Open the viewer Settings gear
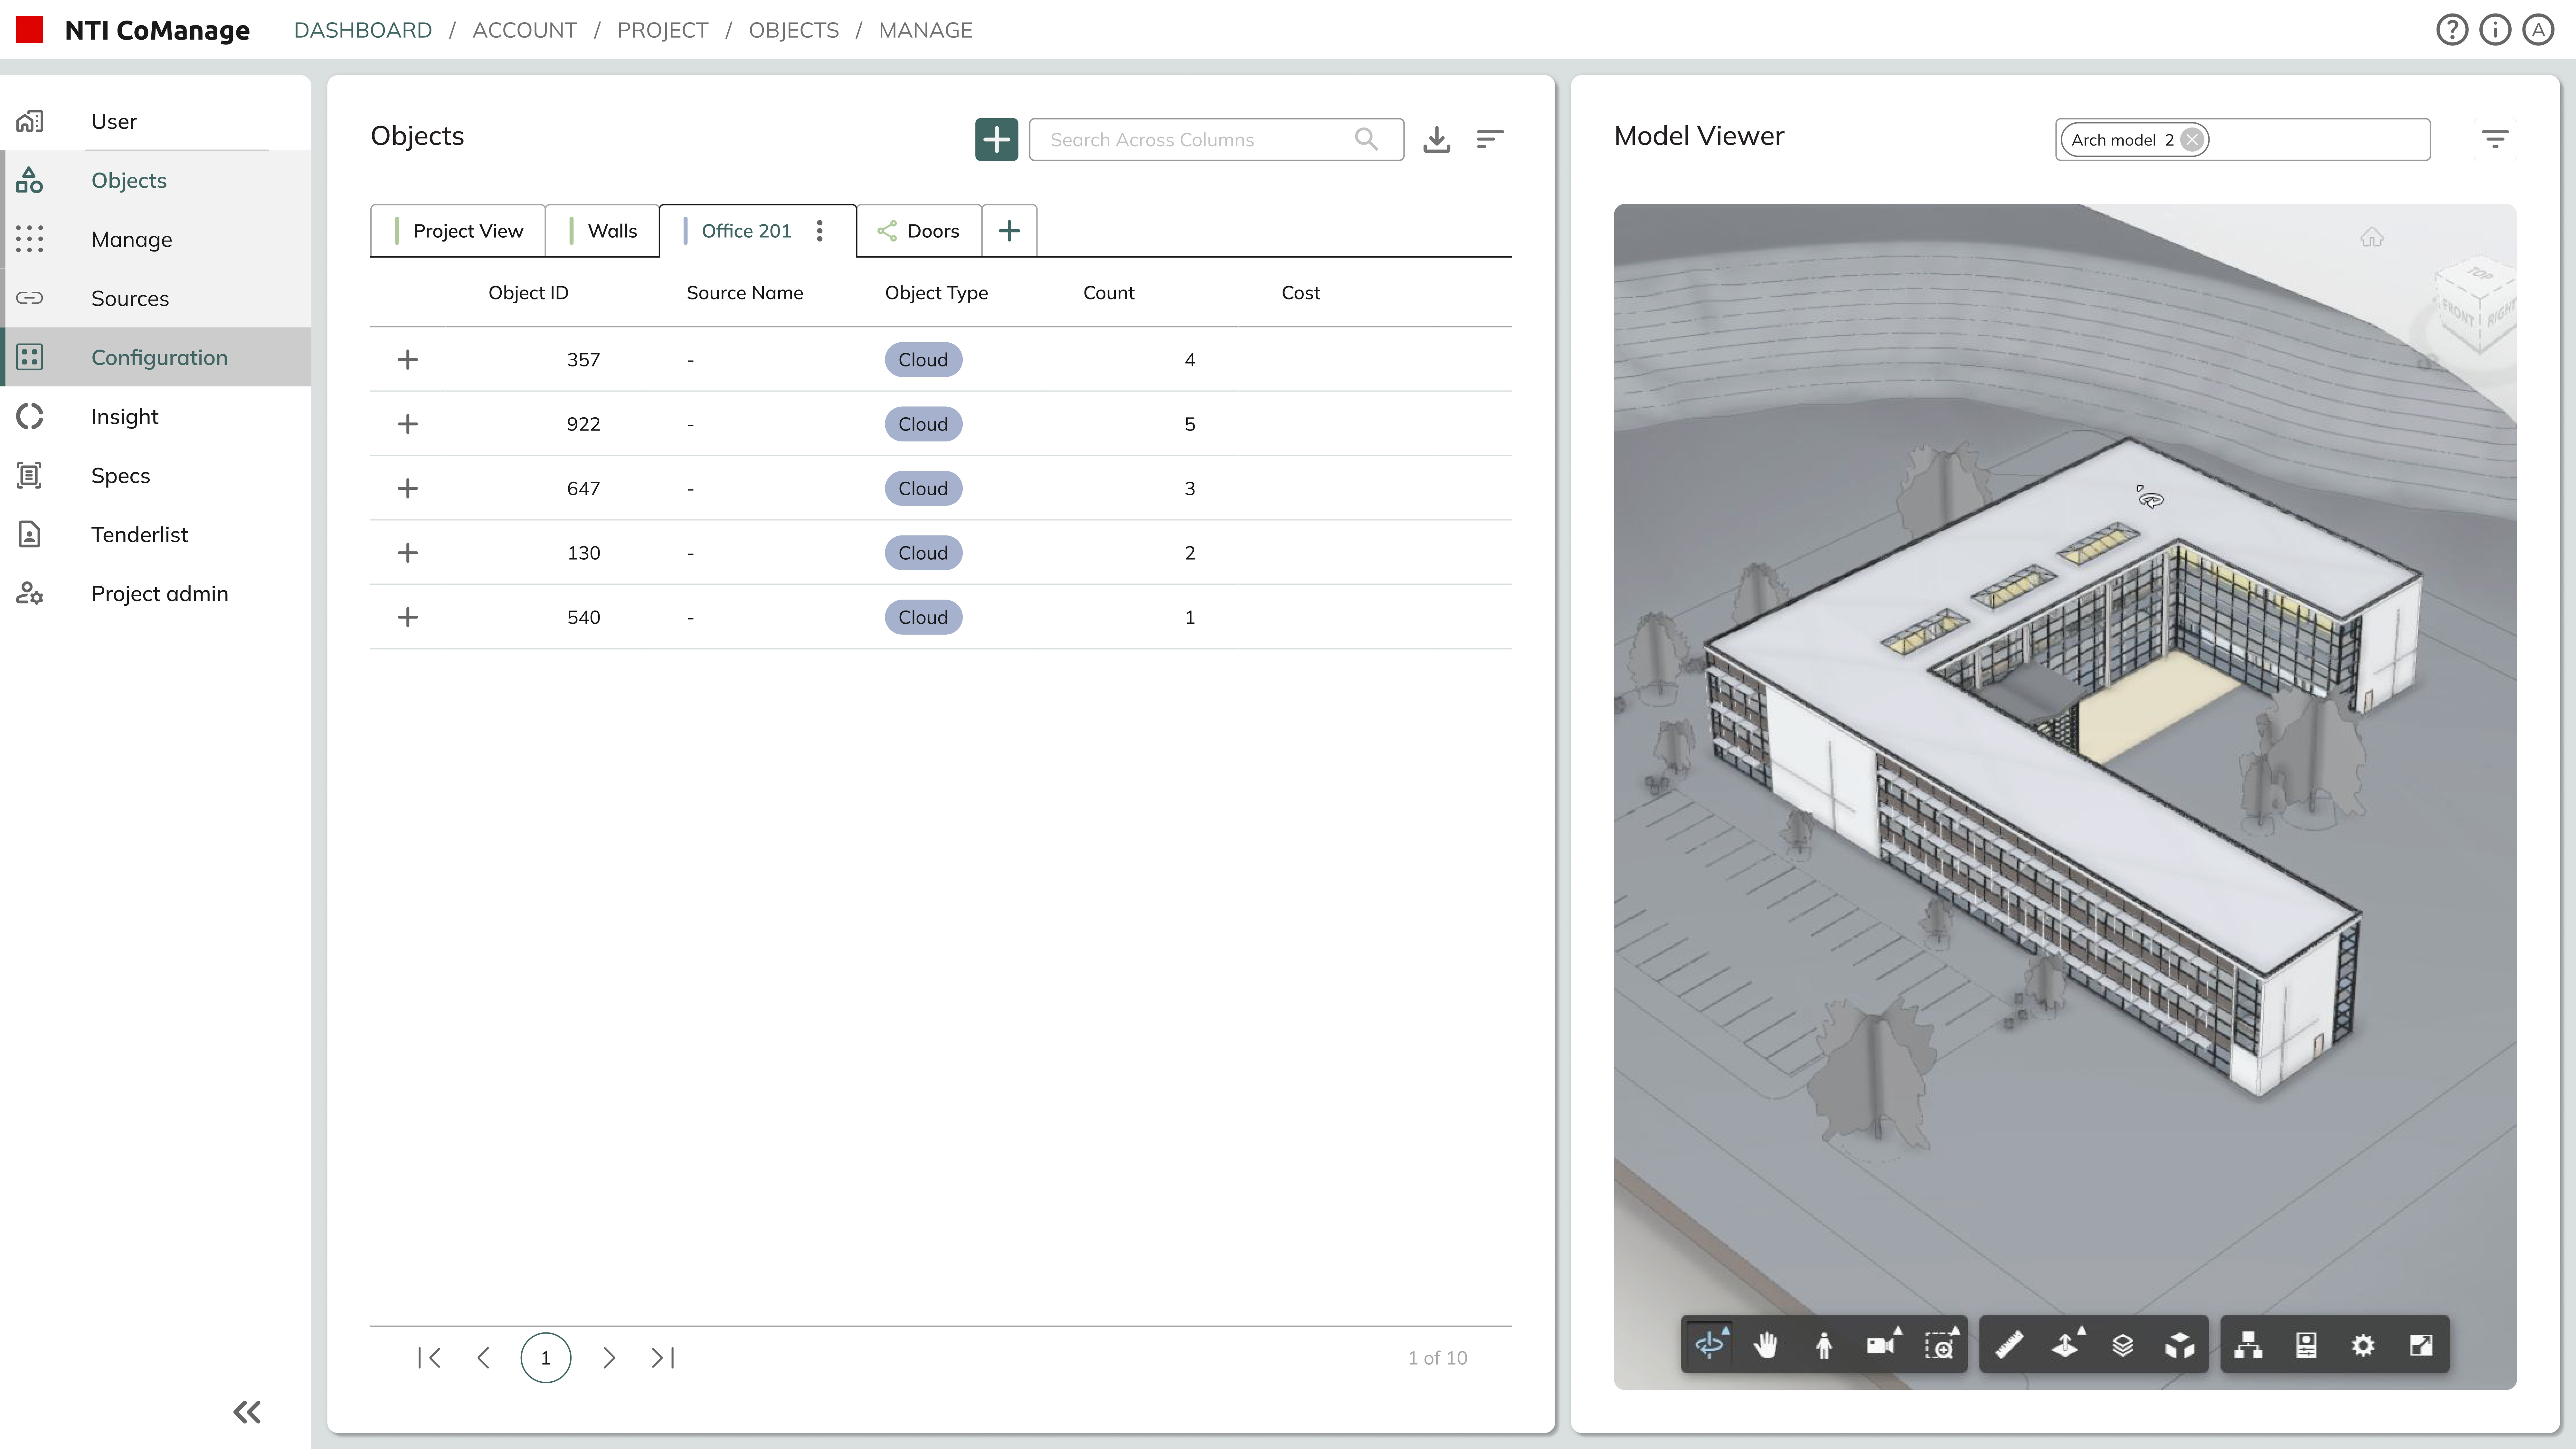This screenshot has height=1449, width=2576. click(x=2363, y=1345)
